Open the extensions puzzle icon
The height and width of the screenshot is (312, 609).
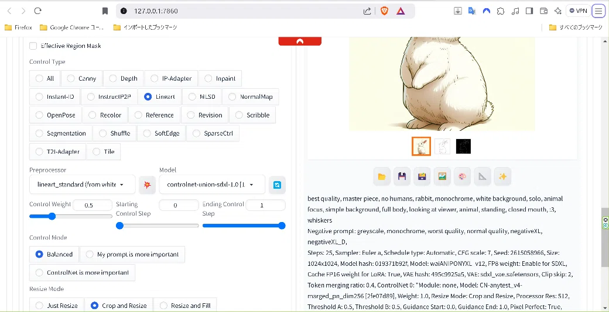coord(501,11)
